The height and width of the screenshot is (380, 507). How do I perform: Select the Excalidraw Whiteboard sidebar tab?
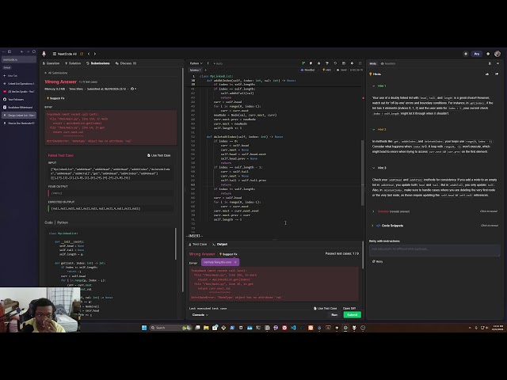point(19,108)
